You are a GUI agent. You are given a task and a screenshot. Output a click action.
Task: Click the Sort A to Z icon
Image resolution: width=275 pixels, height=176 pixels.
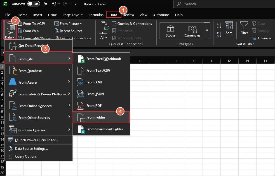pos(219,26)
